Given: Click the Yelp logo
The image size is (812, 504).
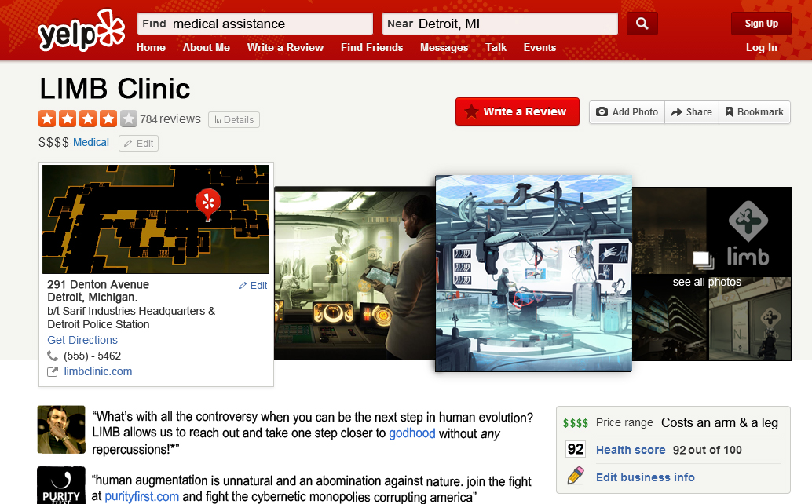Looking at the screenshot, I should 82,30.
